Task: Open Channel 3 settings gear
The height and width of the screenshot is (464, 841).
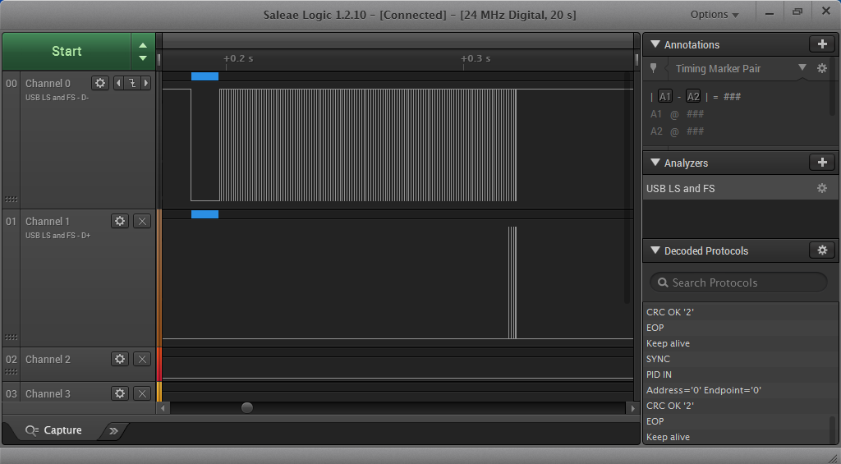Action: point(120,393)
